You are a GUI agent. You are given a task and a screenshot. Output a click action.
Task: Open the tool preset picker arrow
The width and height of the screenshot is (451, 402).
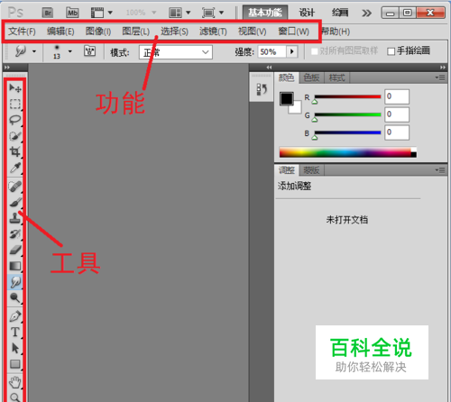click(x=34, y=51)
